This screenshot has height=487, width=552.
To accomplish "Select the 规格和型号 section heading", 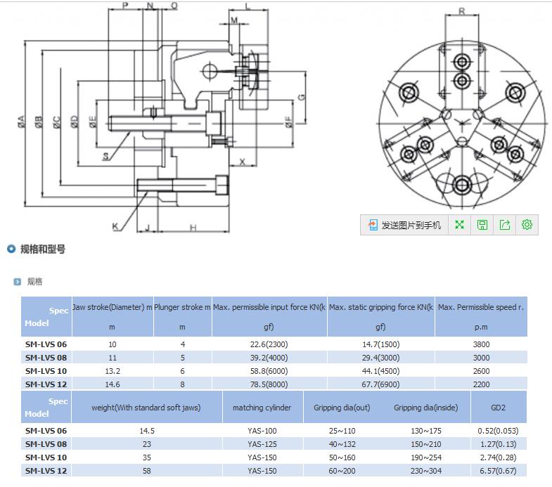I will tap(43, 249).
